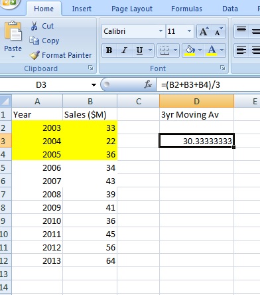Viewport: 260px width, 295px height.
Task: Activate the Format Painter brush
Action: (60, 55)
